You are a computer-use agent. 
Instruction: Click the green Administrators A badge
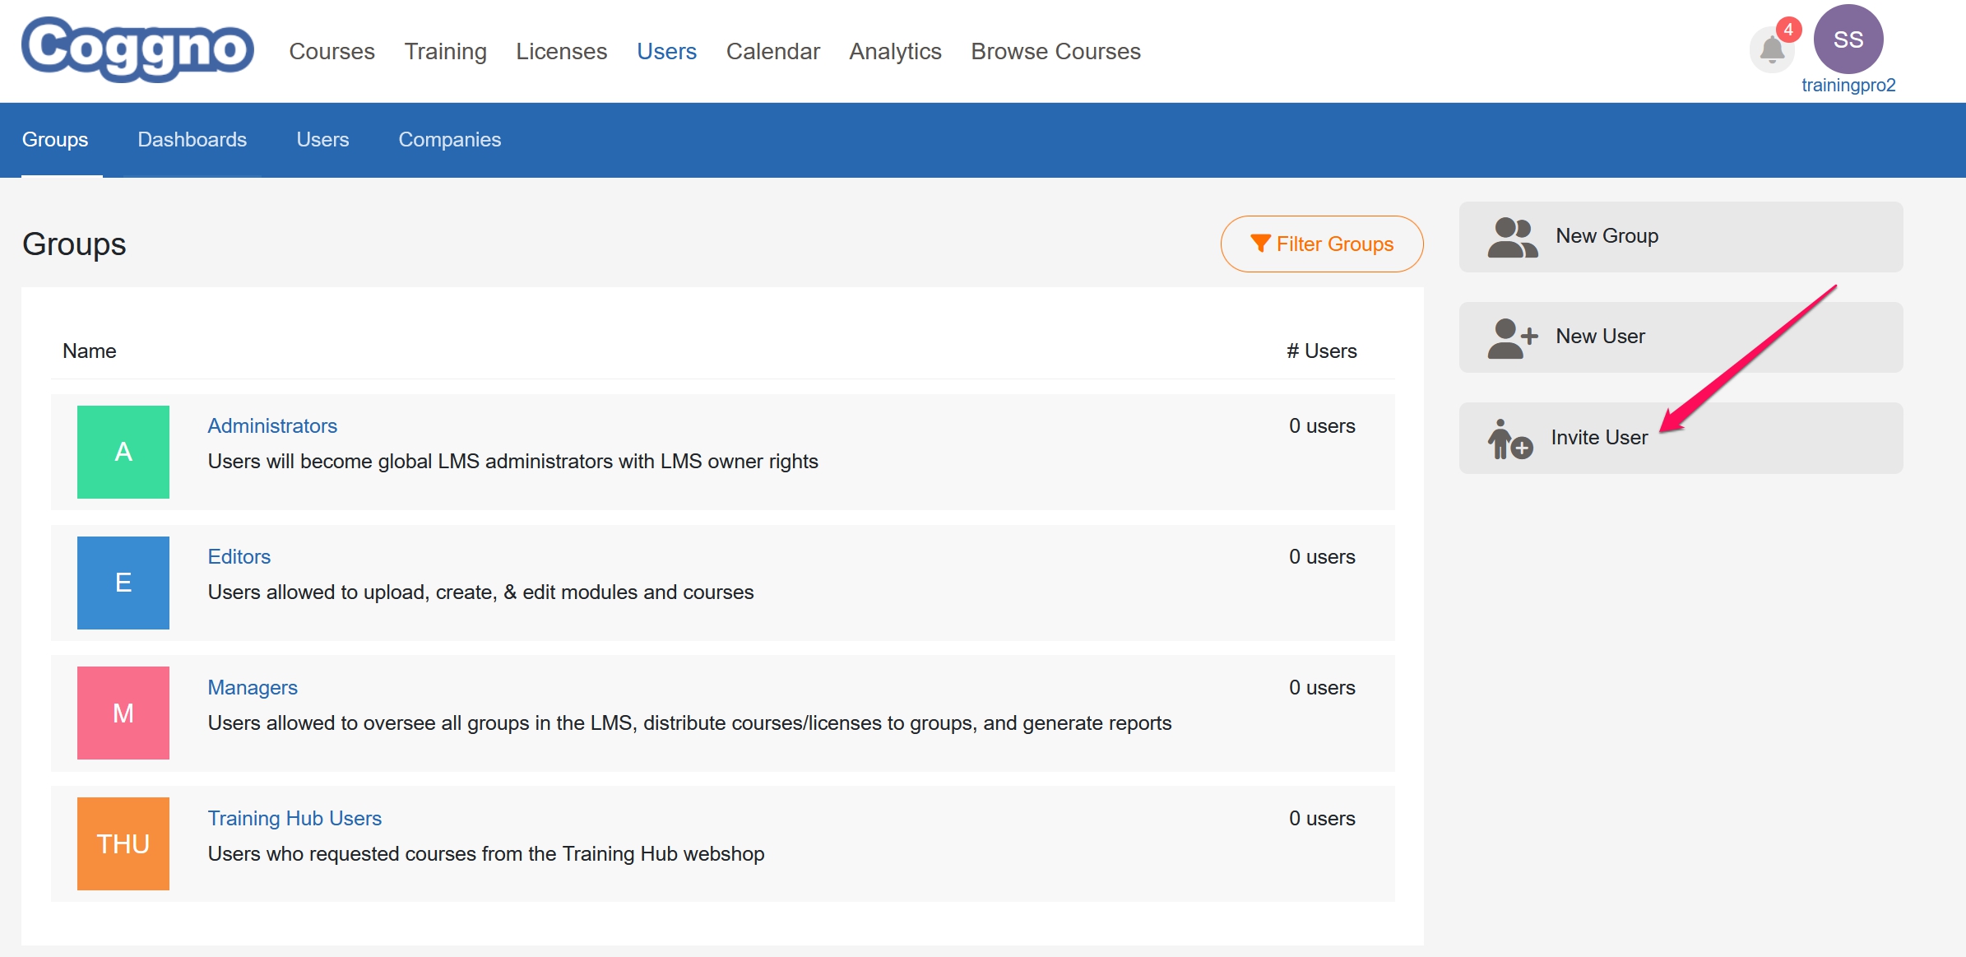coord(123,452)
